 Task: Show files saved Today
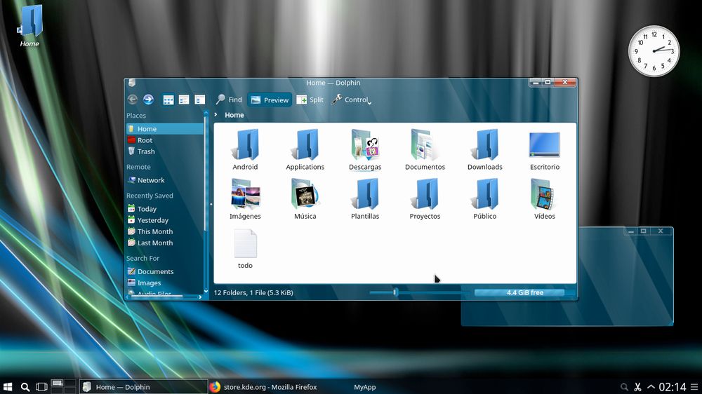(164, 209)
